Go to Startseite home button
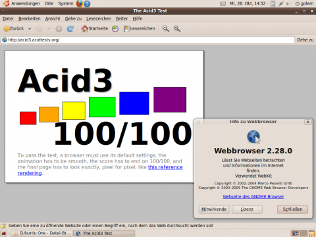Viewport: 316px width, 237px height. coord(95,28)
